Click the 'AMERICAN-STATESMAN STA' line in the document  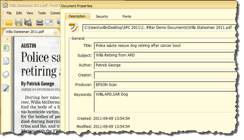(x=40, y=90)
